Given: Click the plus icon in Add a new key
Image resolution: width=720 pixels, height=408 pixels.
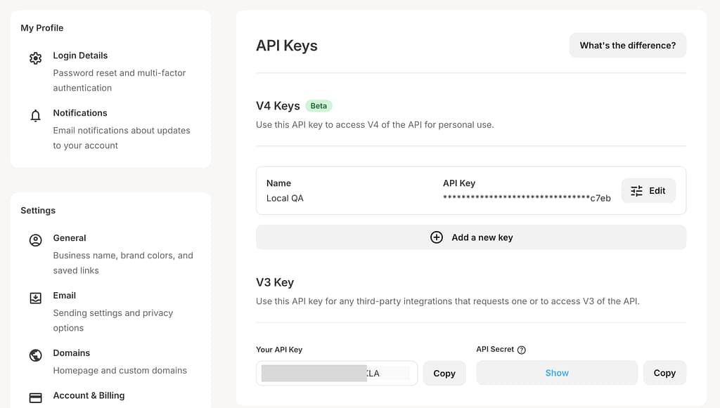Looking at the screenshot, I should tap(437, 237).
